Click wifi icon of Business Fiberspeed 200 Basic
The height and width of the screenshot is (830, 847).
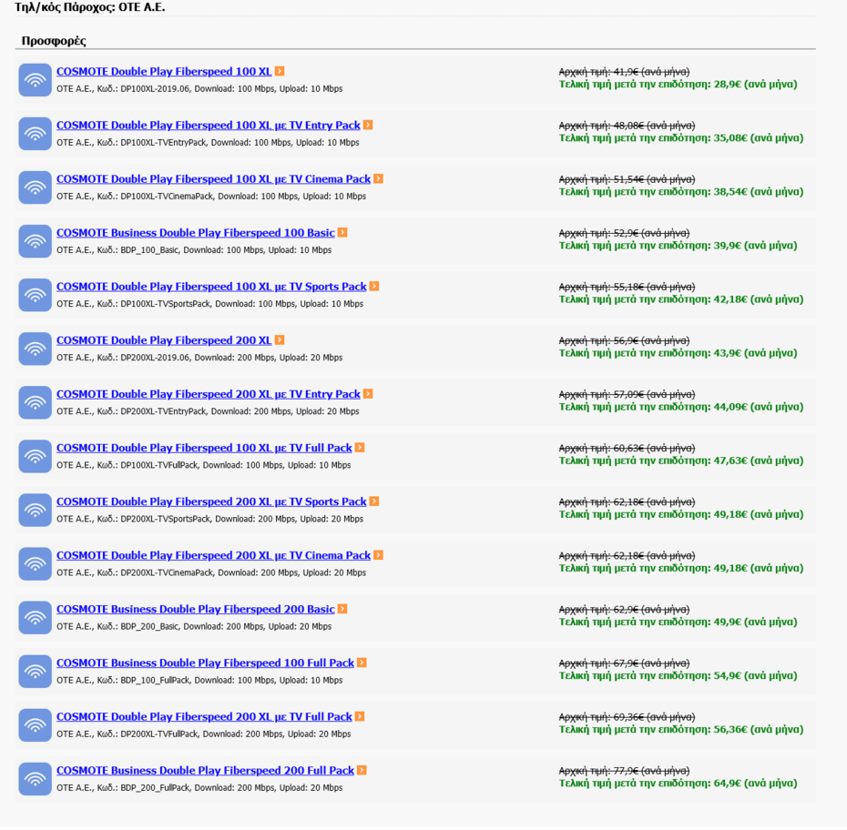(x=36, y=618)
